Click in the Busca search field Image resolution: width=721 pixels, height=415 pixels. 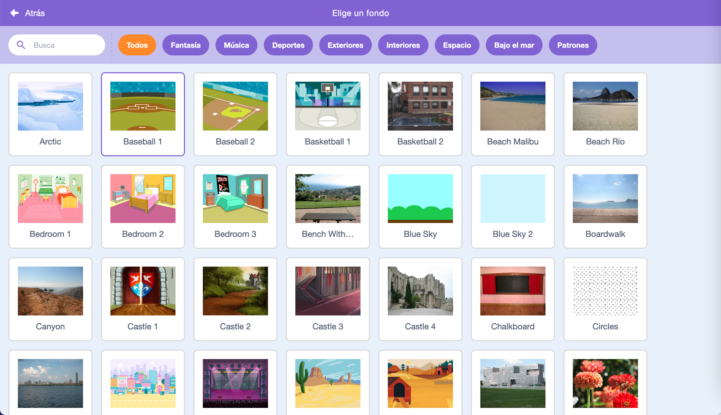[66, 45]
